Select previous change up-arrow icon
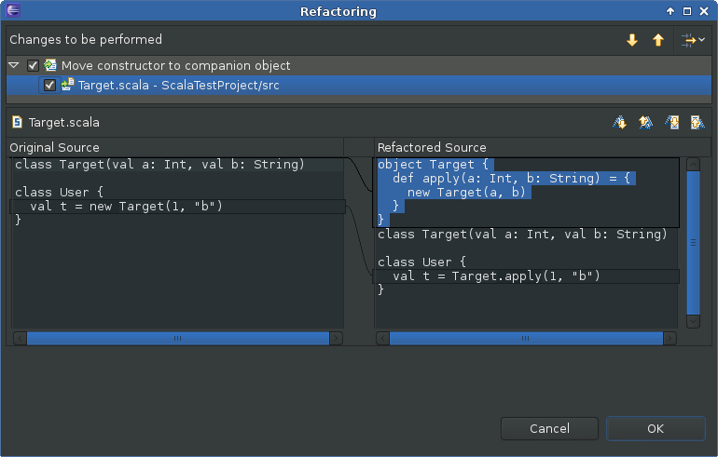The height and width of the screenshot is (457, 718). tap(658, 40)
